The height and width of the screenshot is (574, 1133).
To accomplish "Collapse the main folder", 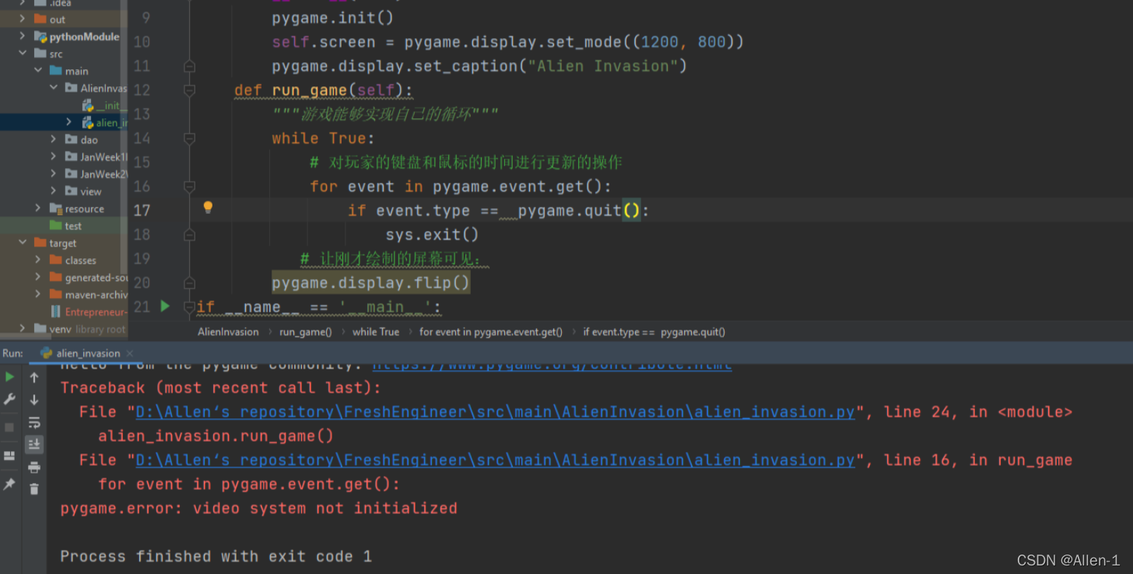I will tap(37, 71).
